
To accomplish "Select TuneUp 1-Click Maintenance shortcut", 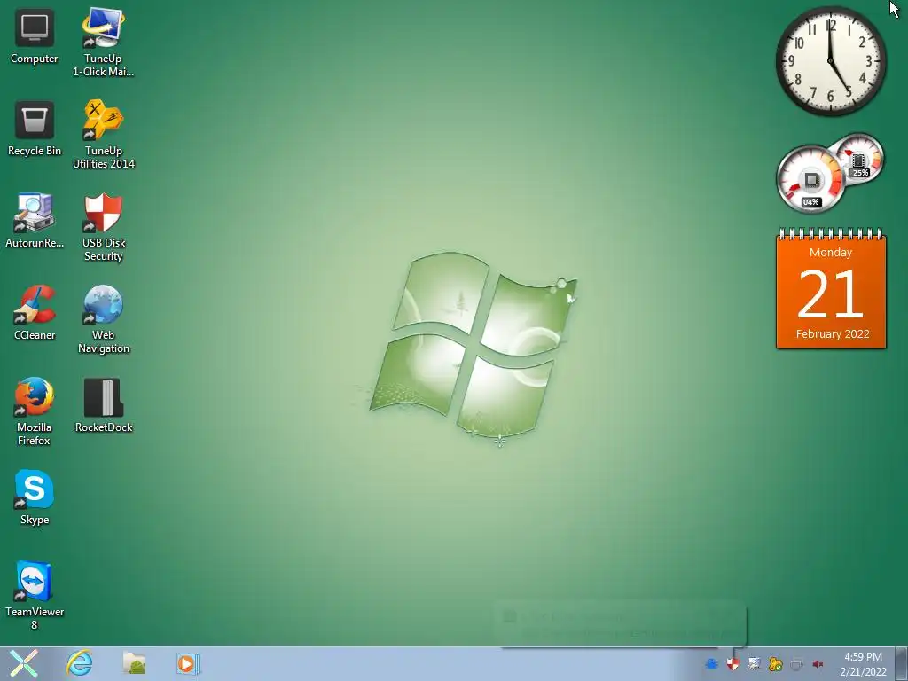I will [x=103, y=42].
